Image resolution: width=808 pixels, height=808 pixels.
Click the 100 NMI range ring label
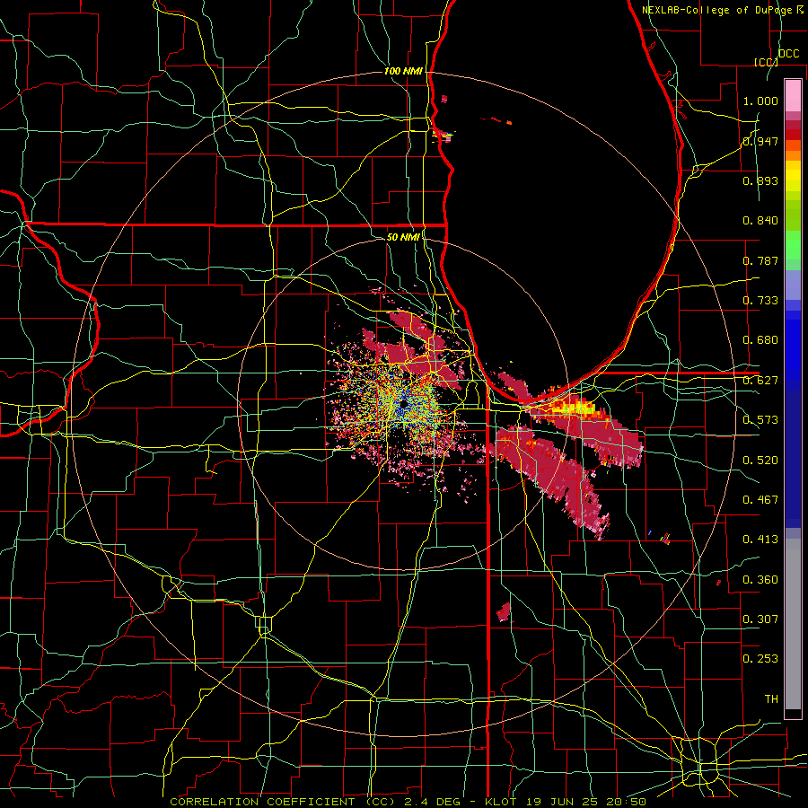[x=403, y=71]
